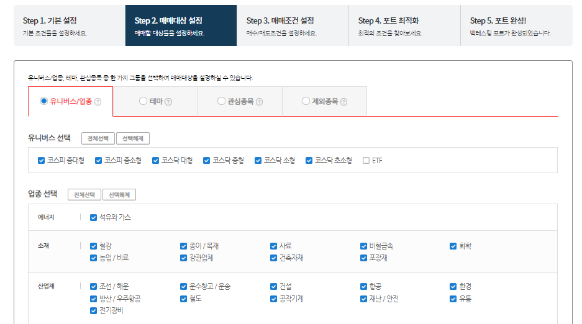
Task: Open Step 4 포트 최적화 tab
Action: [404, 25]
